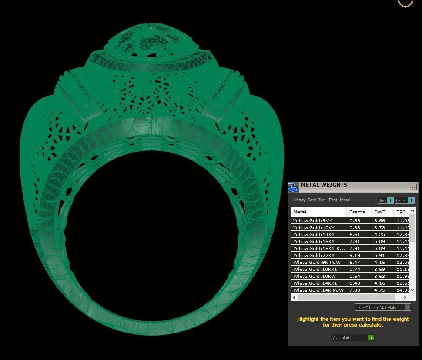Click the 4.75 DWT value
This screenshot has width=422, height=360.
(x=379, y=290)
